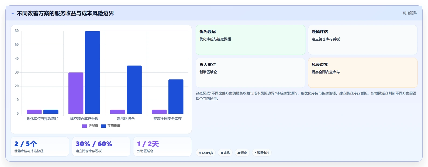
Task: Click the y-axis value 60
Action: coord(17,31)
